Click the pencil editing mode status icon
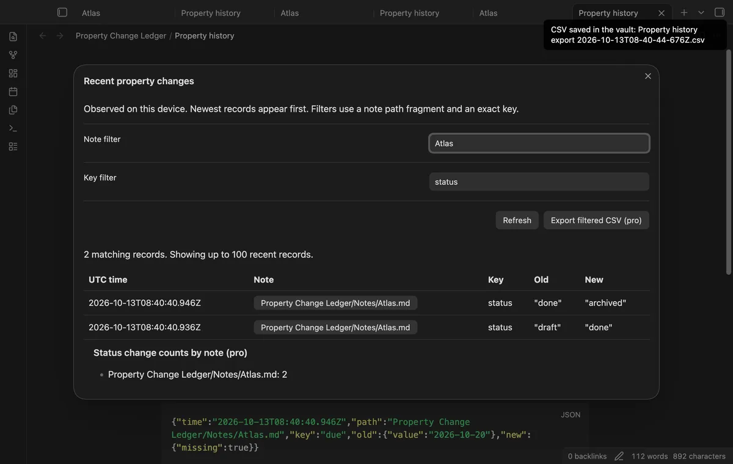The image size is (733, 464). (619, 456)
